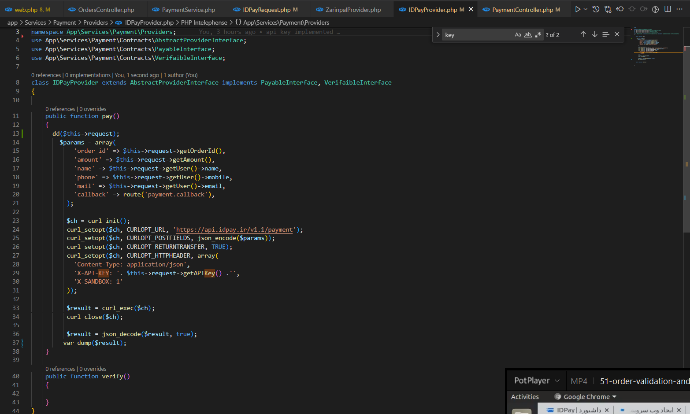Click '0 references' lens above the pay function
The width and height of the screenshot is (690, 414).
pyautogui.click(x=60, y=109)
